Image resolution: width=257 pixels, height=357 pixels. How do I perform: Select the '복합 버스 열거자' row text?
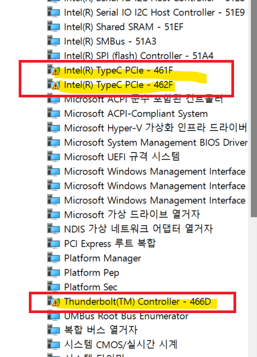pos(101,330)
